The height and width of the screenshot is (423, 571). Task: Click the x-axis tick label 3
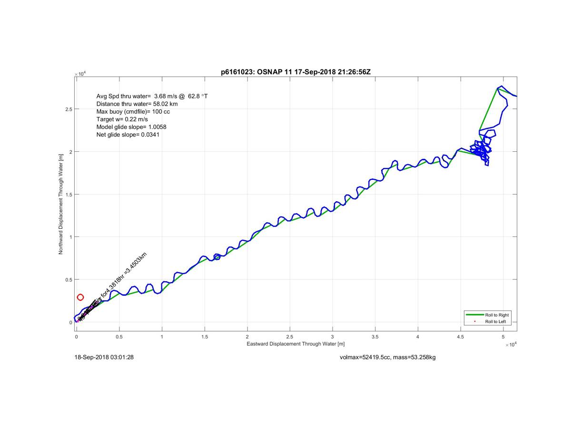pos(332,337)
